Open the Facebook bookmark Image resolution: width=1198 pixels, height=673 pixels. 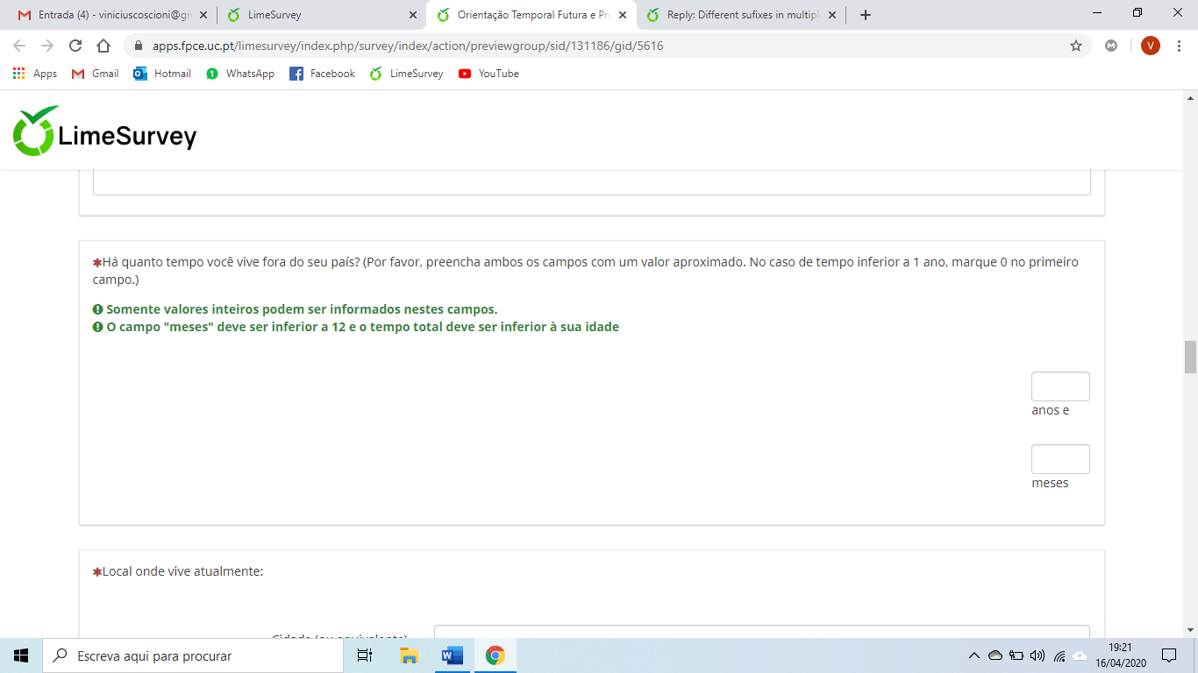click(322, 74)
